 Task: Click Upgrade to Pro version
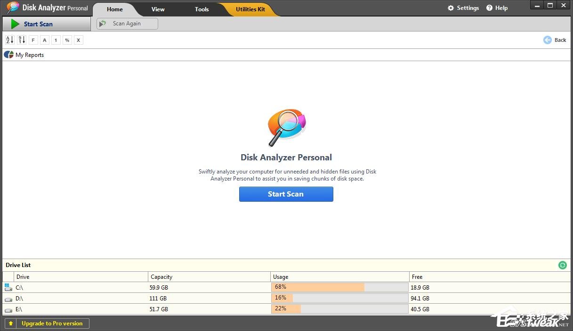click(x=52, y=323)
